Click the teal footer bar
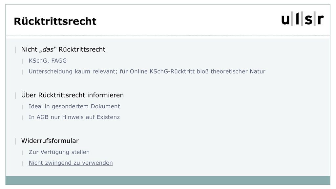Screen dimensions: 336x189 pos(168,180)
